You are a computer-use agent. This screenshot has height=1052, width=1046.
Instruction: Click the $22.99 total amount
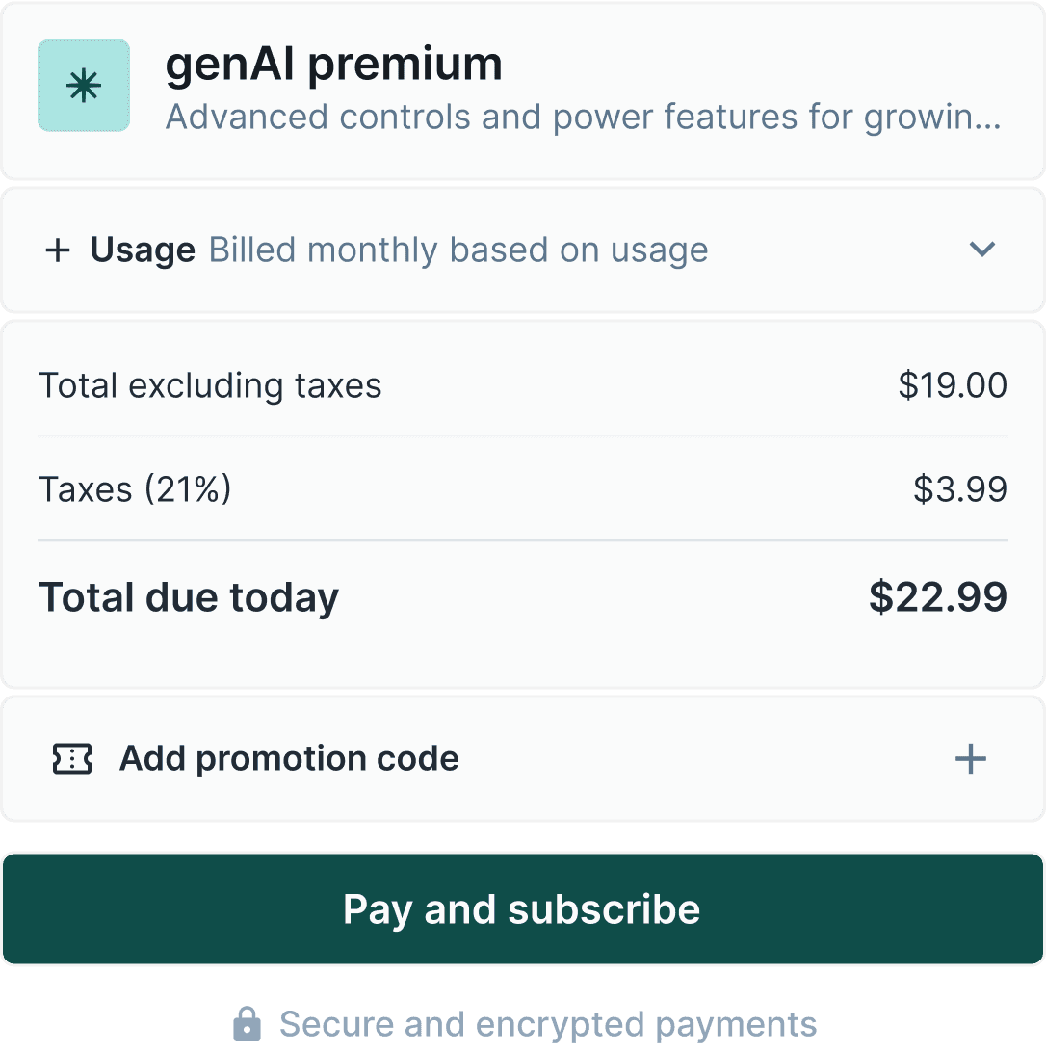[938, 597]
